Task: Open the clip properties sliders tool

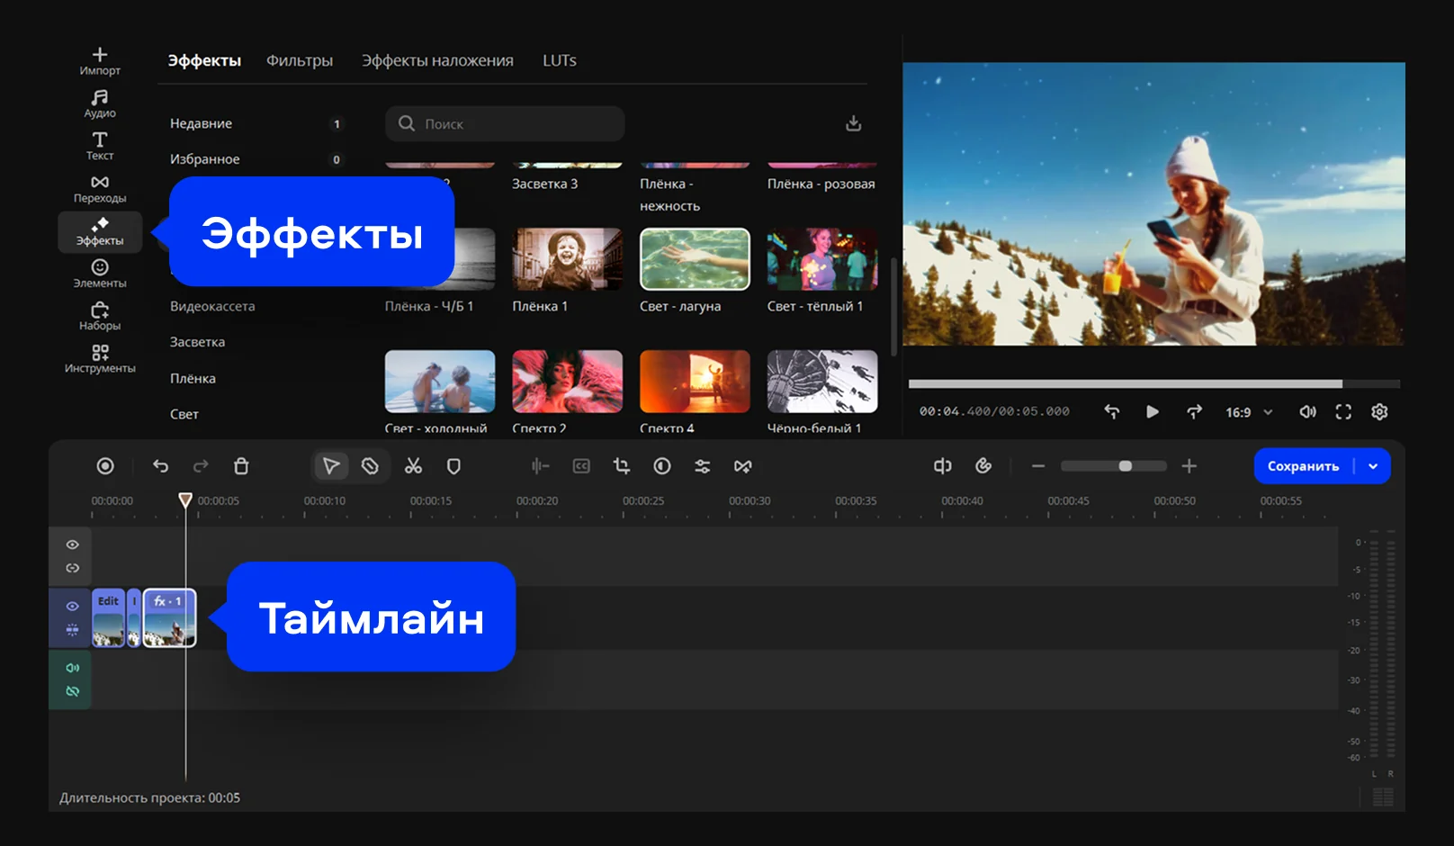Action: click(x=703, y=466)
